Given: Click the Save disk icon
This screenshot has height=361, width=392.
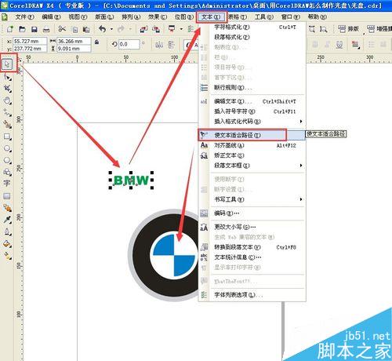Looking at the screenshot, I should (34, 29).
